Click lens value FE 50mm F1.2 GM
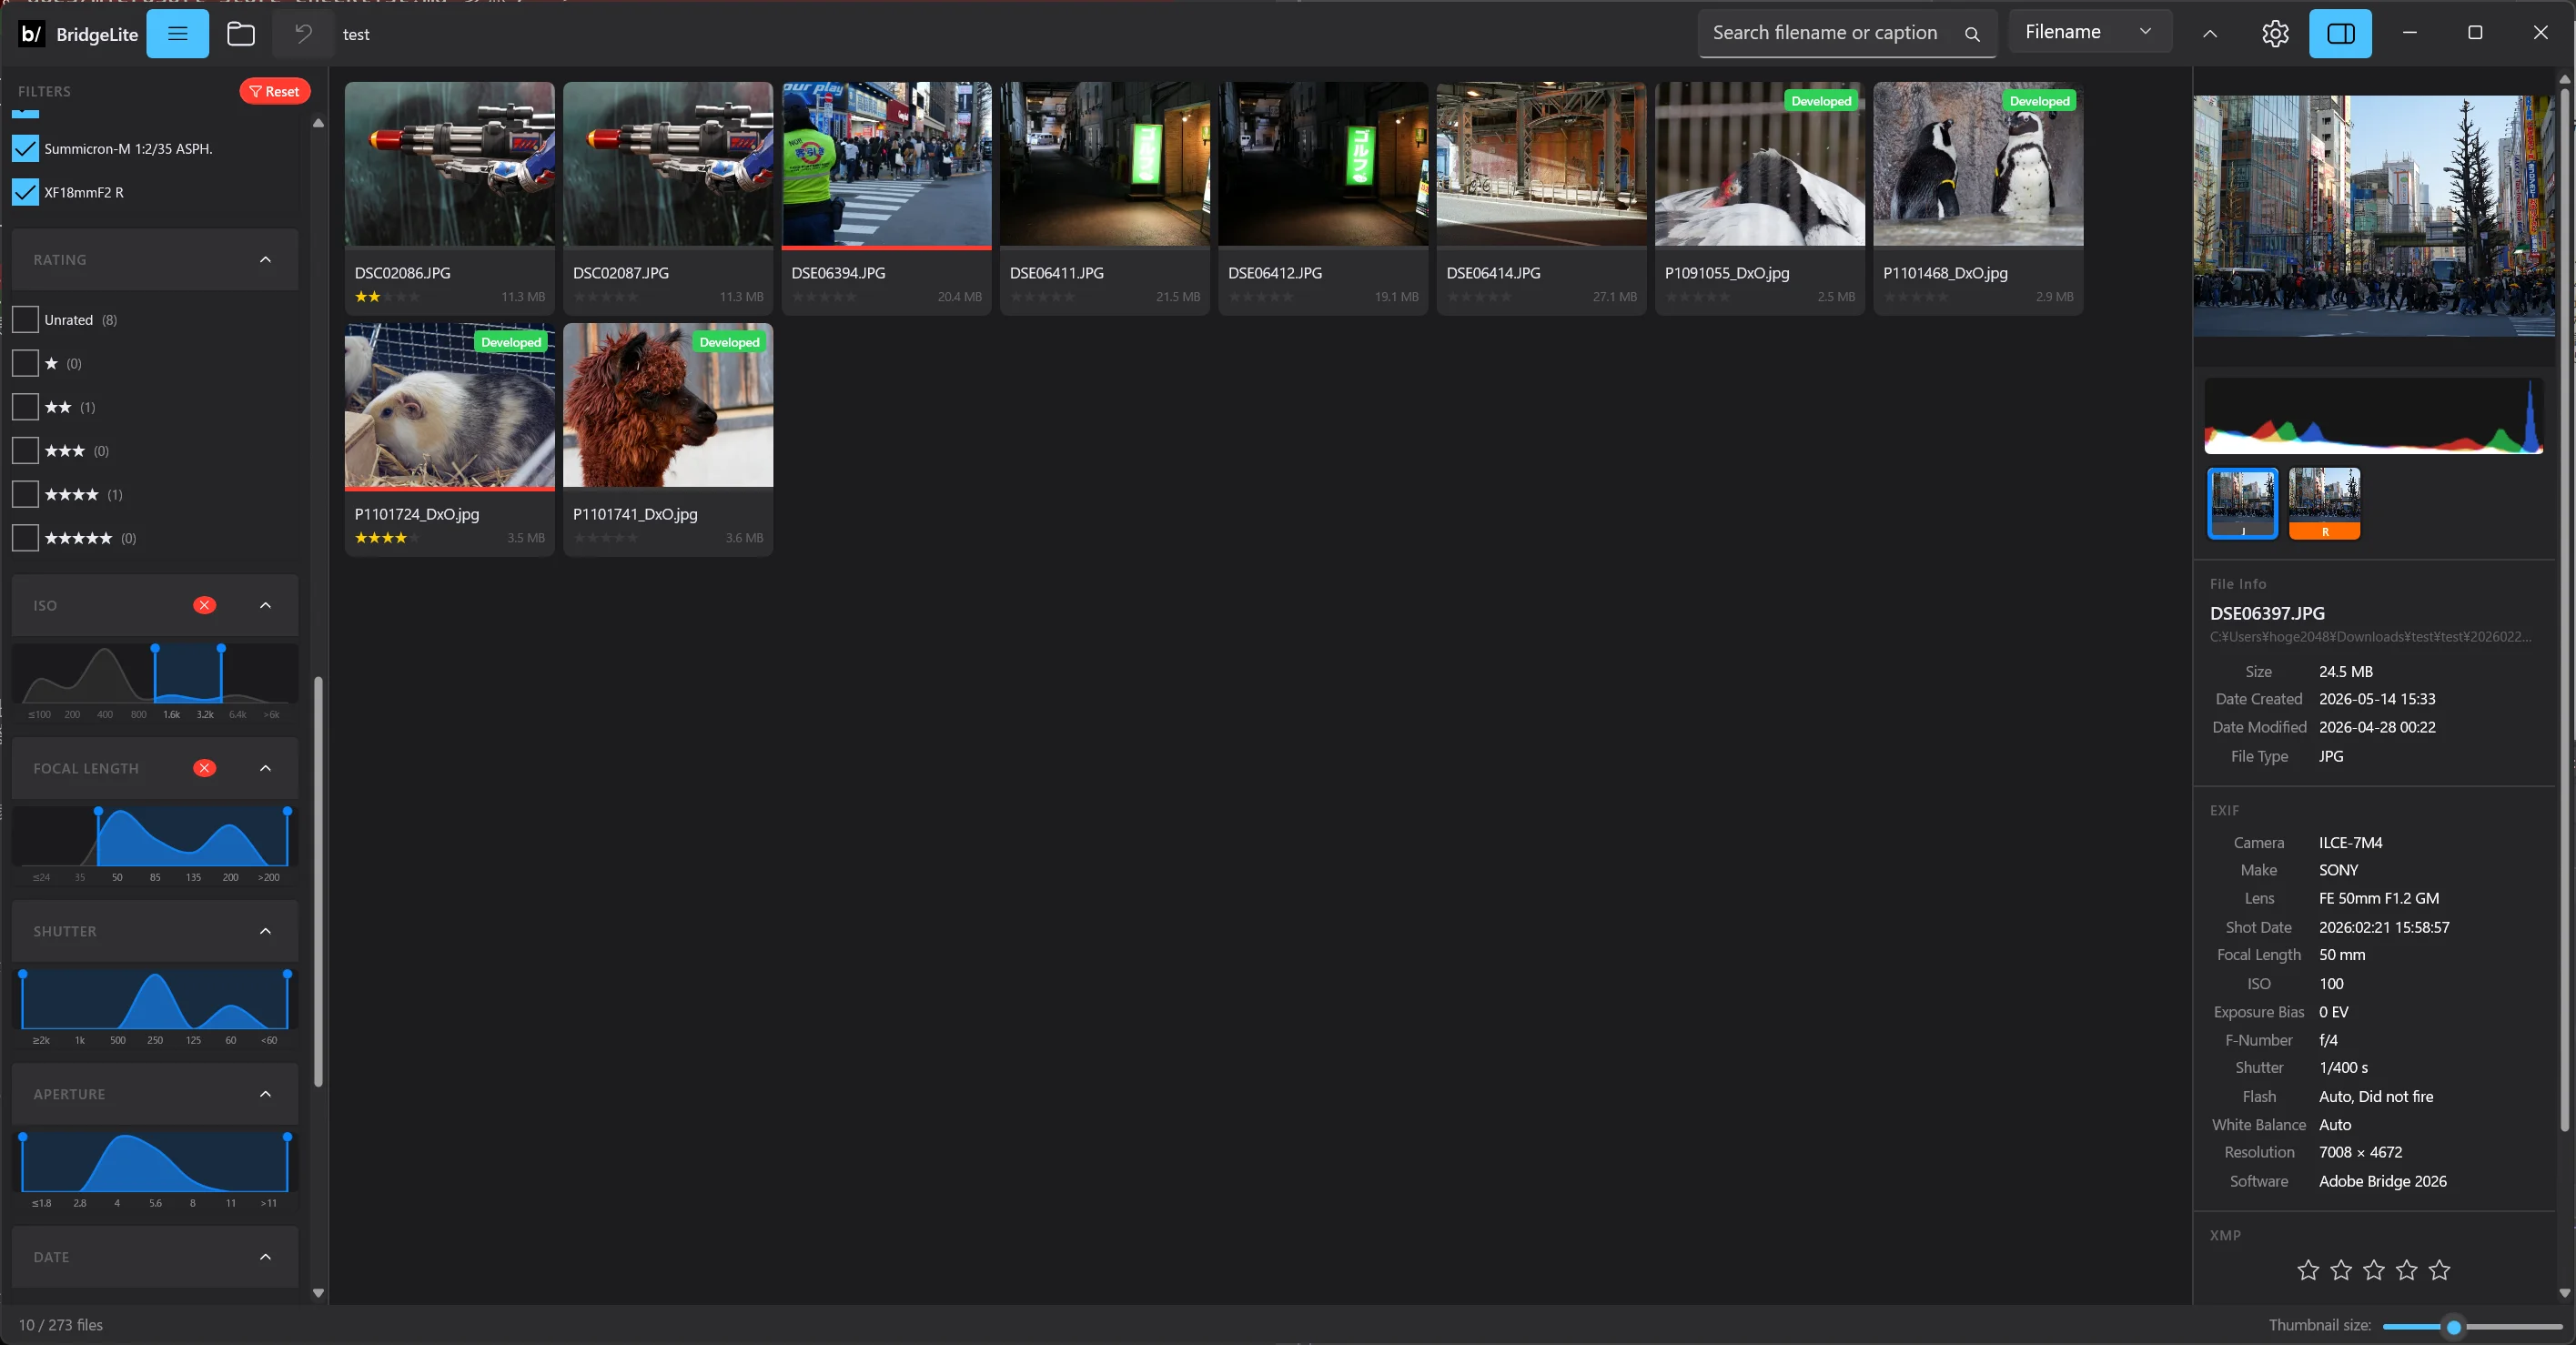Screen dimensions: 2576x1345 [2379, 898]
